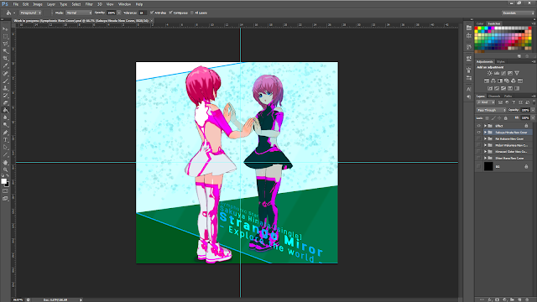This screenshot has height=302, width=537.
Task: Add Brightness/Contrast adjustment icon
Action: tap(490, 73)
